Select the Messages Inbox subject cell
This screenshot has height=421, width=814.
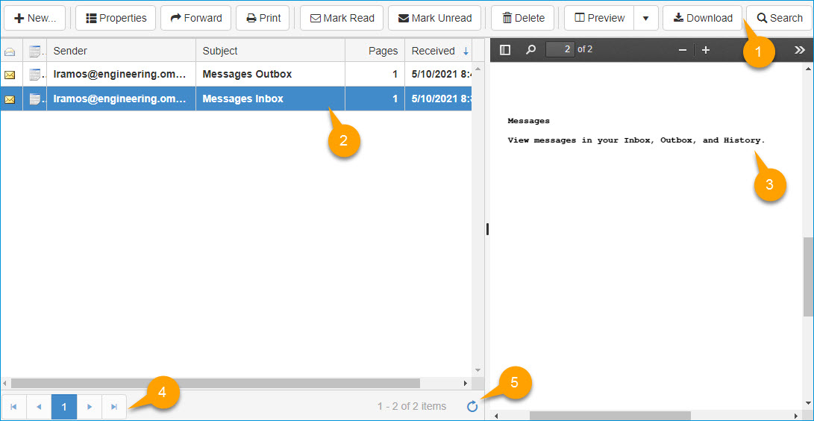[x=271, y=99]
